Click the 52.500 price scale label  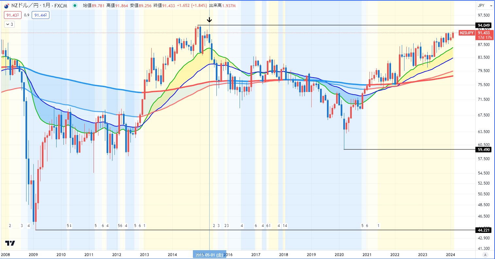(484, 183)
